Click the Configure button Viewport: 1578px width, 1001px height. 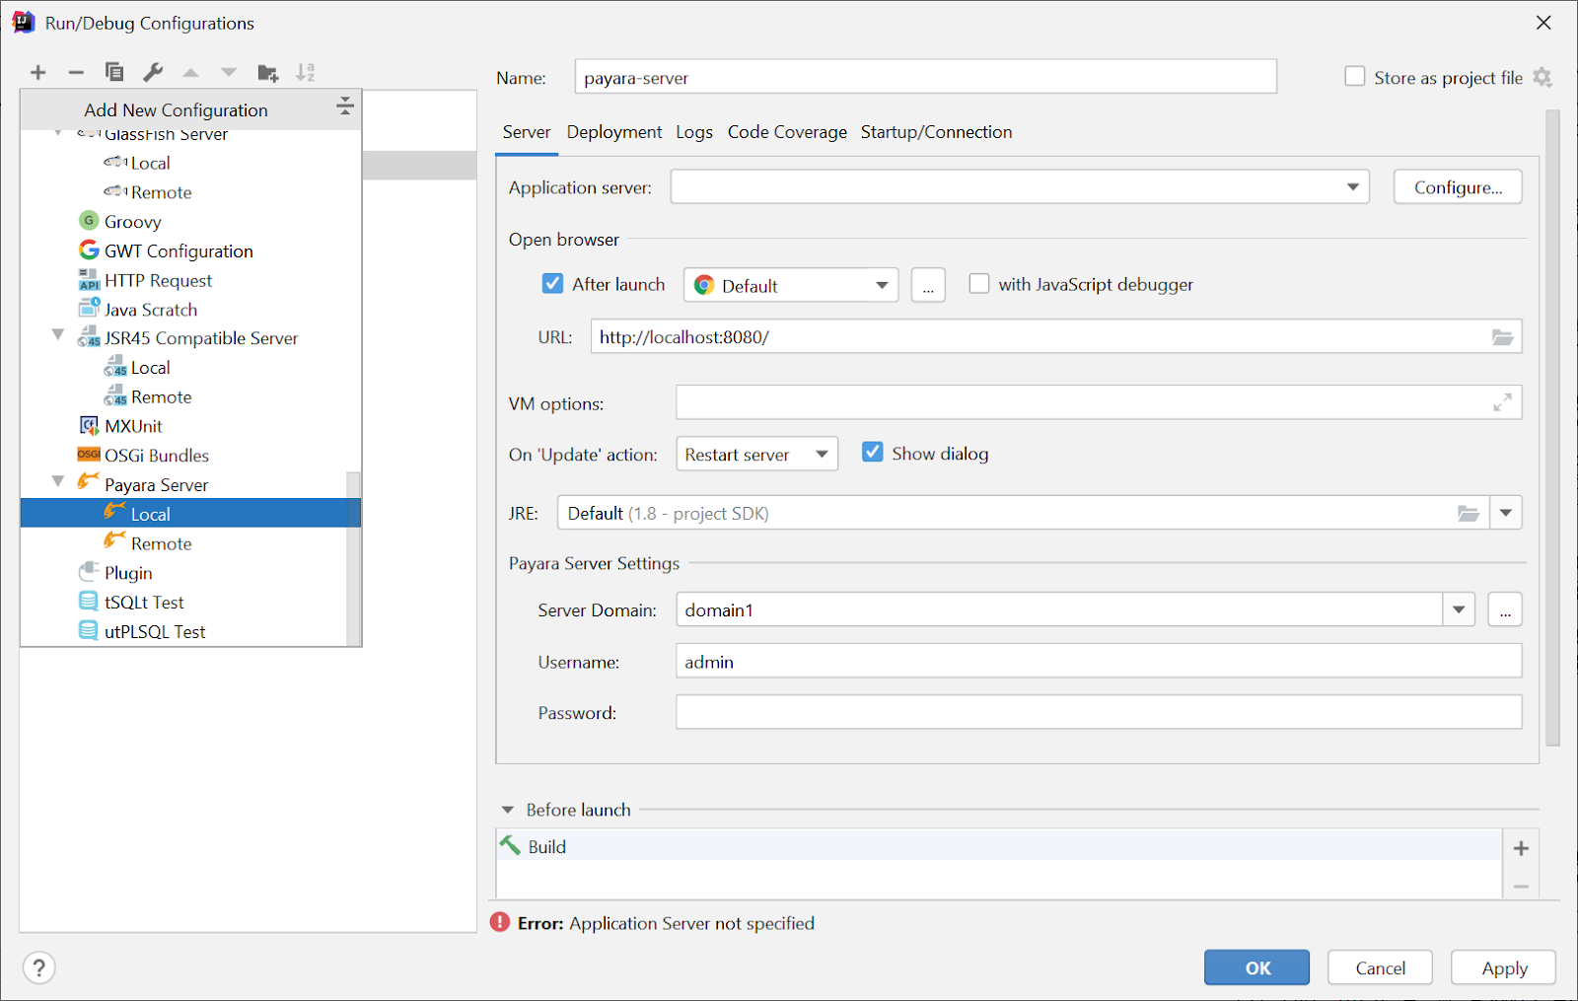[x=1457, y=186]
